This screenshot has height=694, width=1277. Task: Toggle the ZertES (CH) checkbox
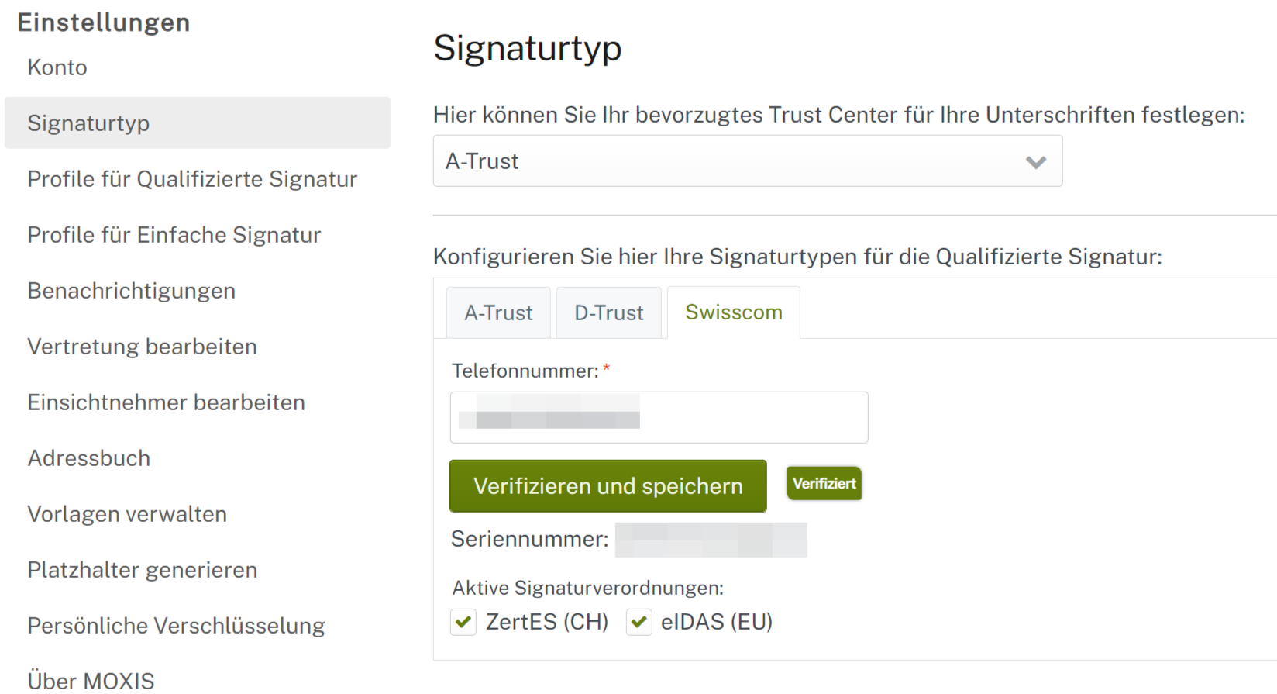tap(463, 622)
